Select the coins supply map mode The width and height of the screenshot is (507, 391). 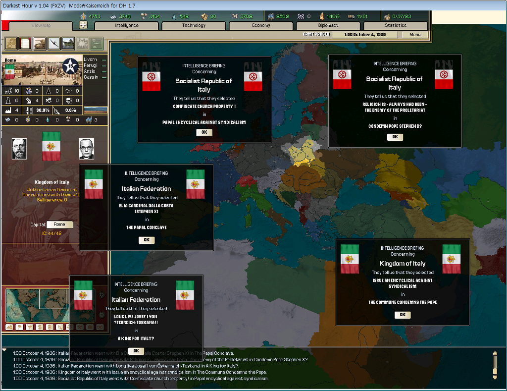click(50, 327)
